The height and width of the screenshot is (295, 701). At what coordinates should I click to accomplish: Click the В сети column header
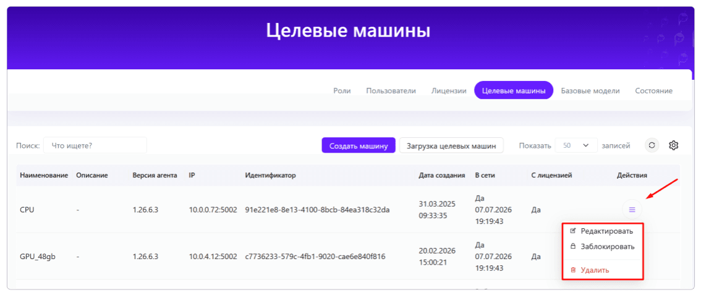coord(484,175)
